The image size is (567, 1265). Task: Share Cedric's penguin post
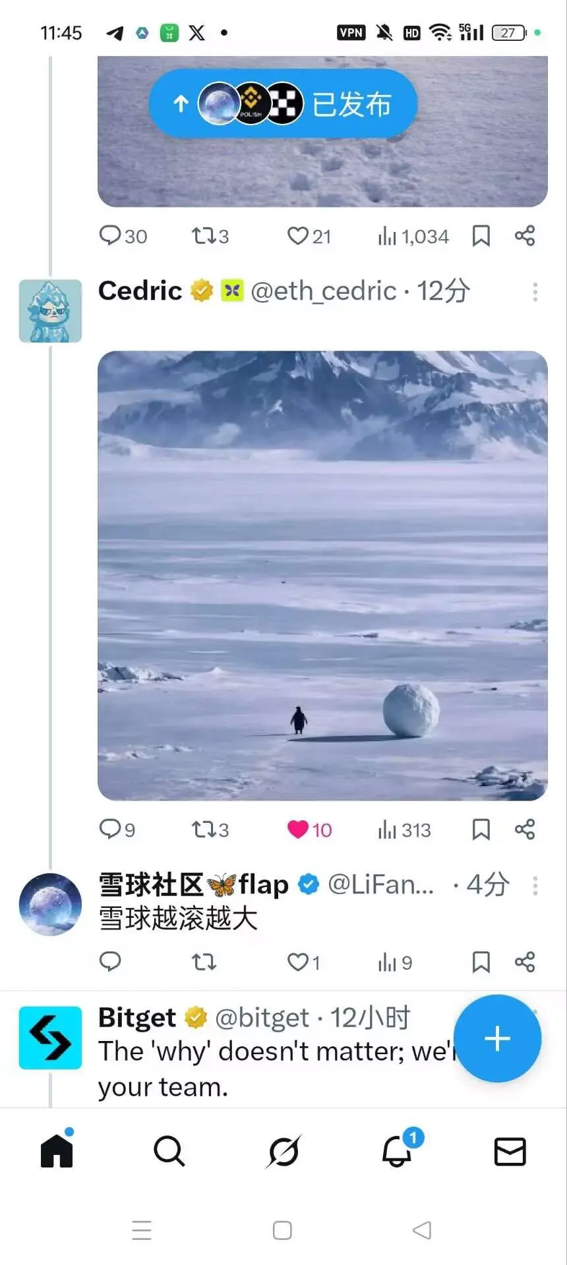point(525,829)
